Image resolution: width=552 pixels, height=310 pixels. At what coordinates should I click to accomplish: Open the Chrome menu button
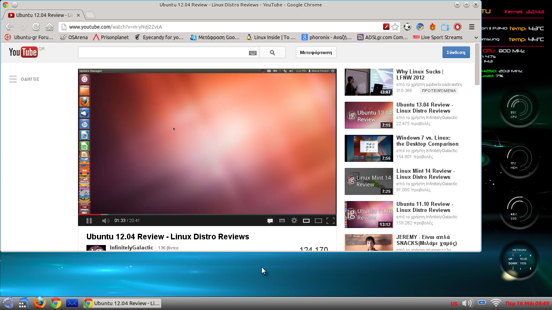472,27
